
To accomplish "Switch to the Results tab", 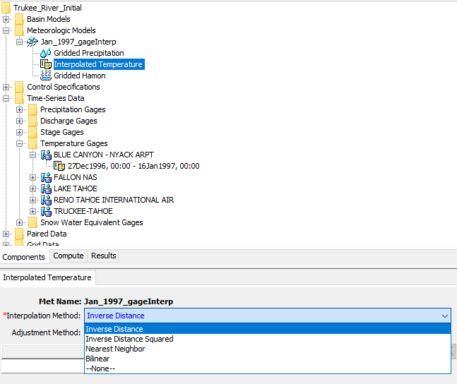I will click(104, 256).
